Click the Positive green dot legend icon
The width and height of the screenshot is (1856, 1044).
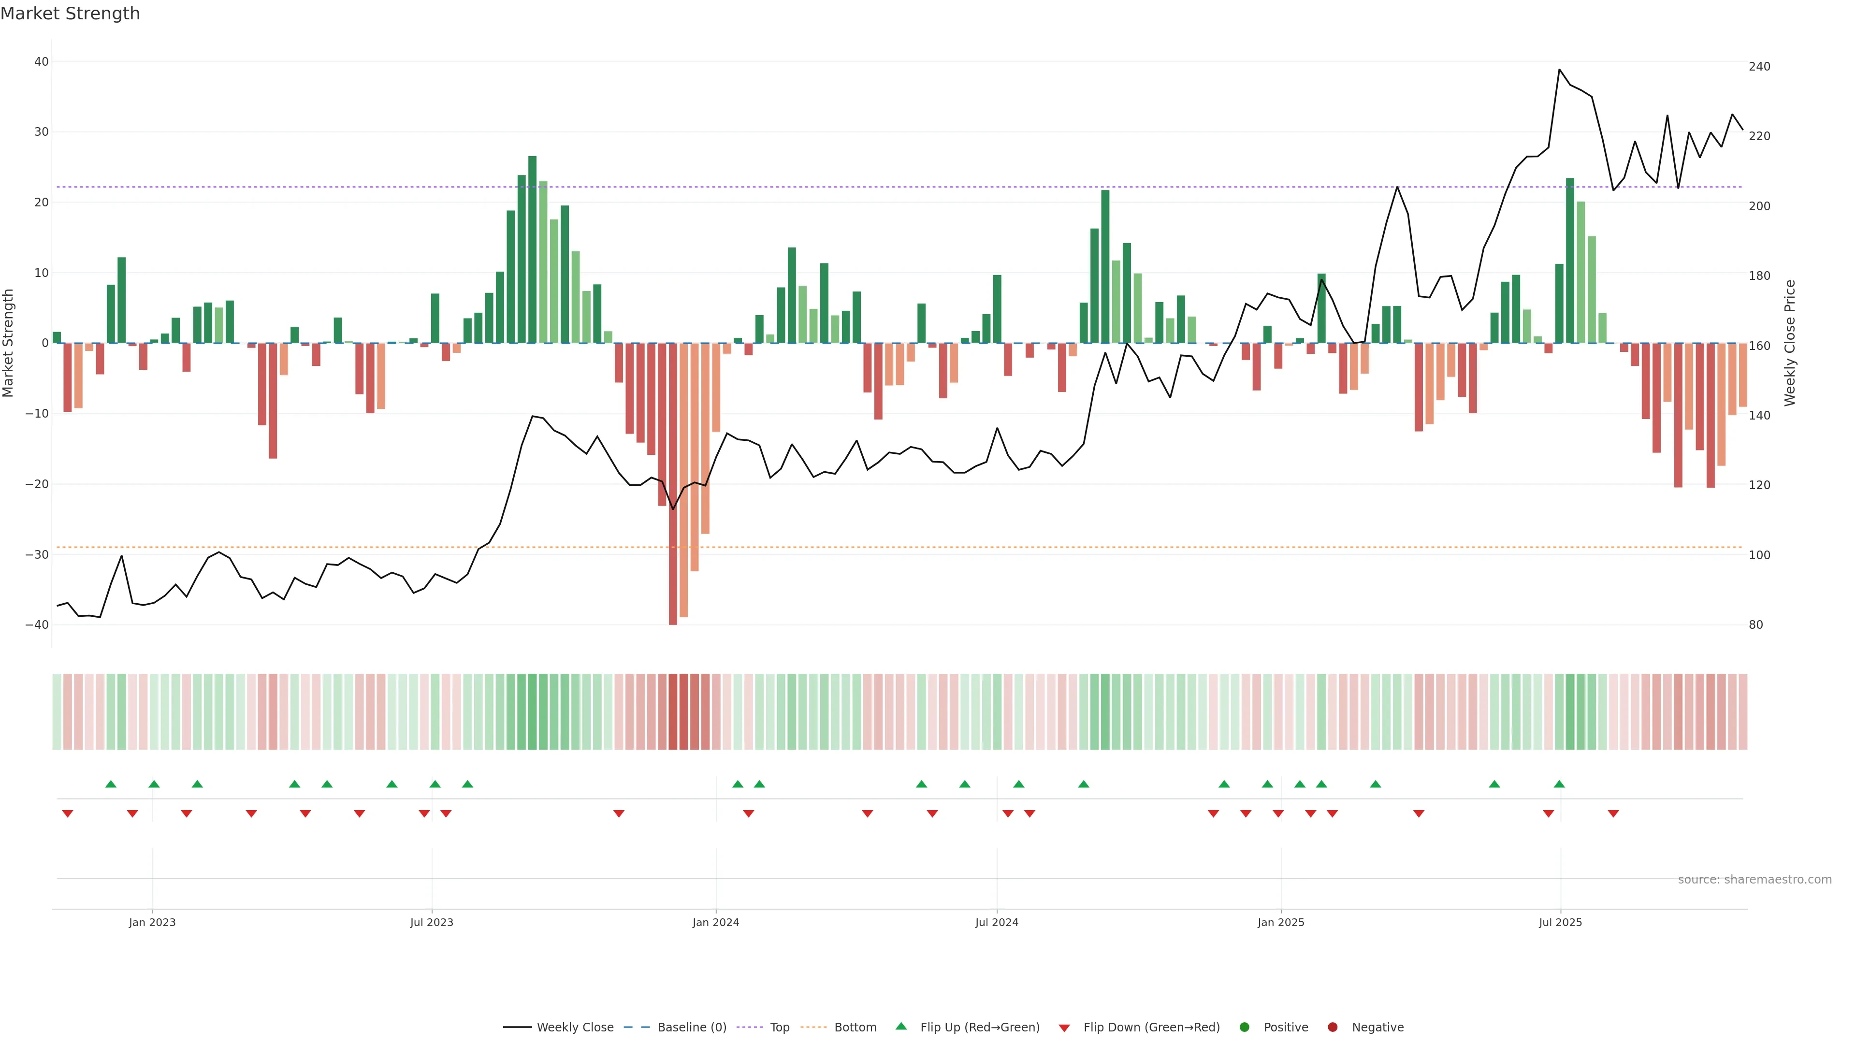click(x=1244, y=1028)
